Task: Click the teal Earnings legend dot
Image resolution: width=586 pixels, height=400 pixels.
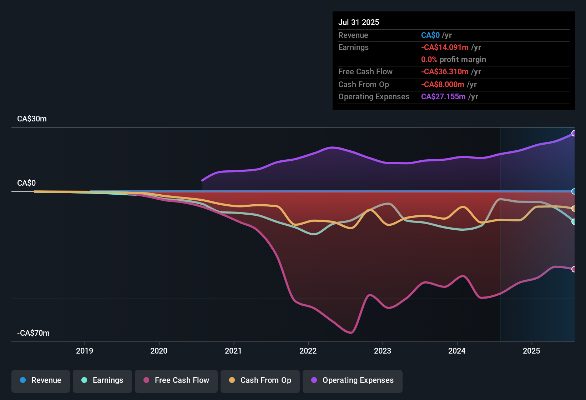Action: [x=84, y=380]
